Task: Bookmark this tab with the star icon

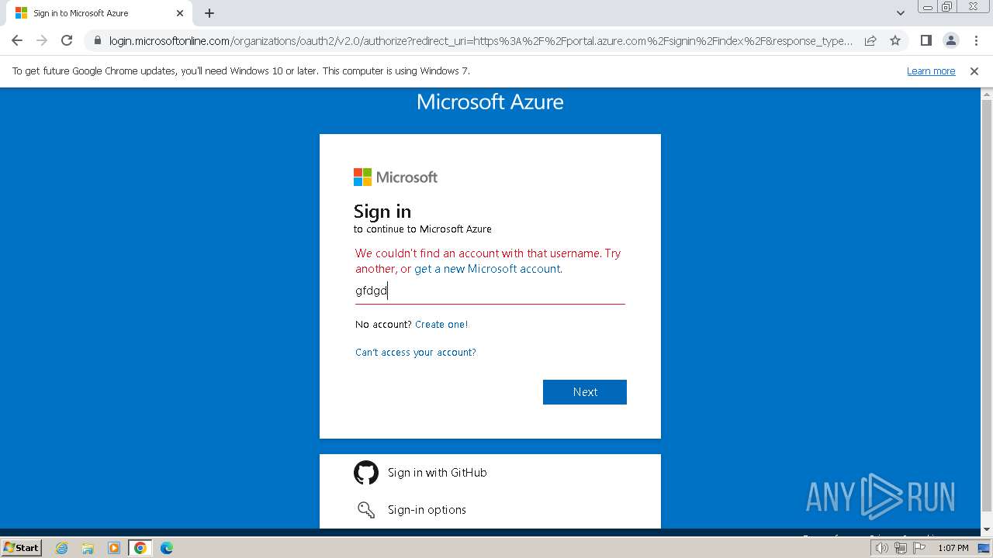Action: click(x=895, y=40)
